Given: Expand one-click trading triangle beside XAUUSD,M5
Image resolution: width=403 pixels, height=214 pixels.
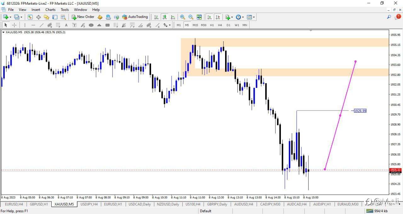Looking at the screenshot, I should 3,32.
